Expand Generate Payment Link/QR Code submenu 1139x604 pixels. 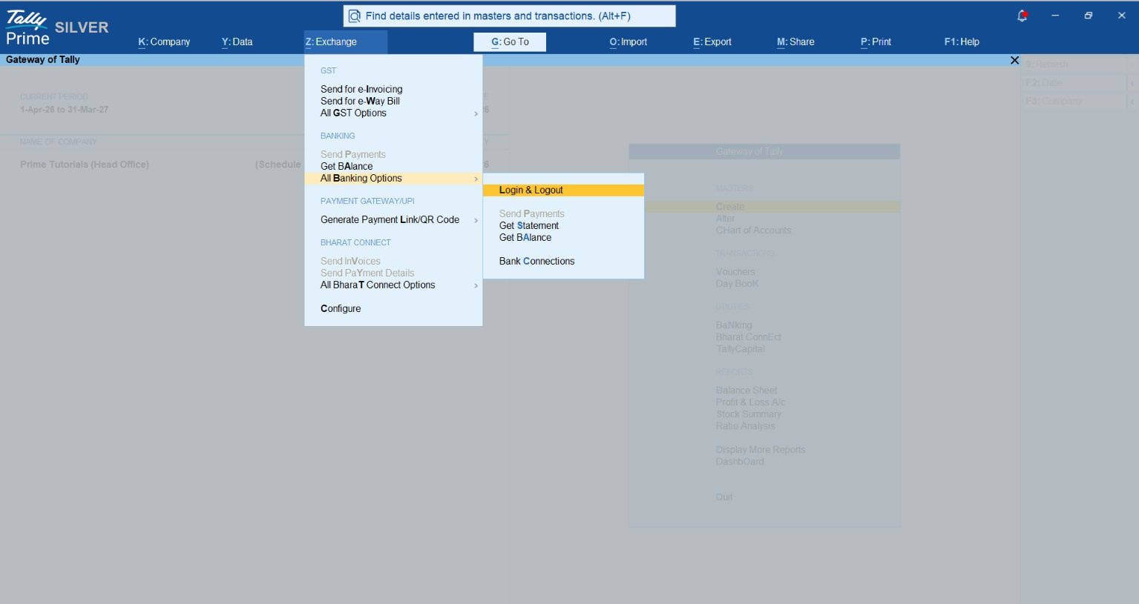click(393, 220)
